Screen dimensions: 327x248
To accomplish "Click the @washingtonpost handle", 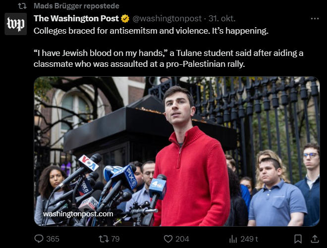I will click(167, 19).
